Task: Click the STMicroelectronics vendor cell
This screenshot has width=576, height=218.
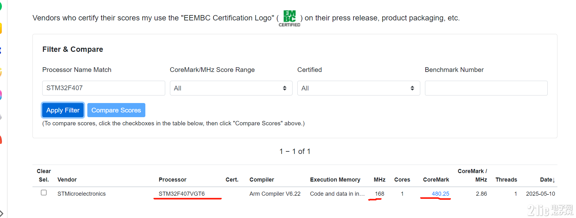Action: click(82, 194)
